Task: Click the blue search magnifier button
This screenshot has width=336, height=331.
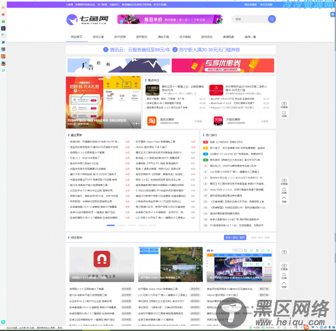Action: click(272, 19)
